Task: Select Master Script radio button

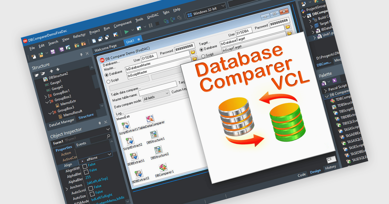Action: [x=108, y=81]
